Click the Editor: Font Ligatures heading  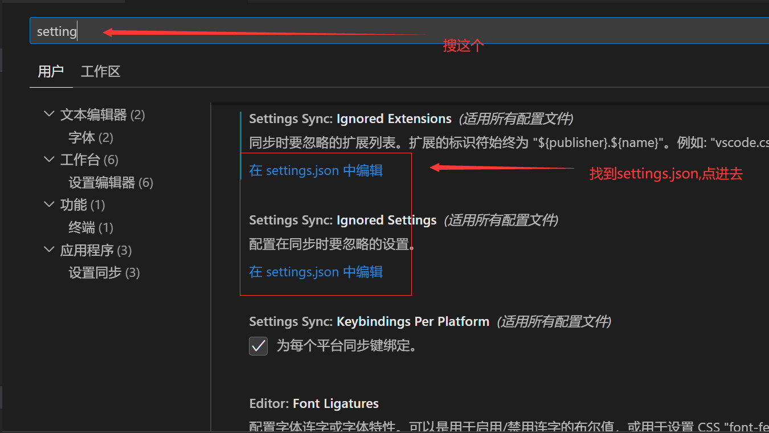(314, 404)
